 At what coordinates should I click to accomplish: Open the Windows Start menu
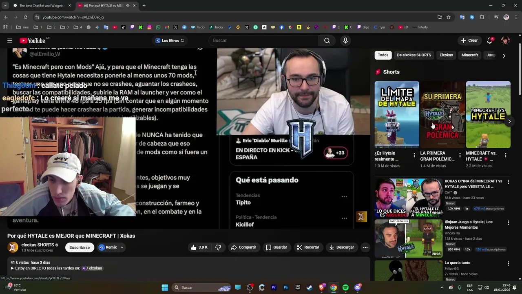(x=165, y=287)
